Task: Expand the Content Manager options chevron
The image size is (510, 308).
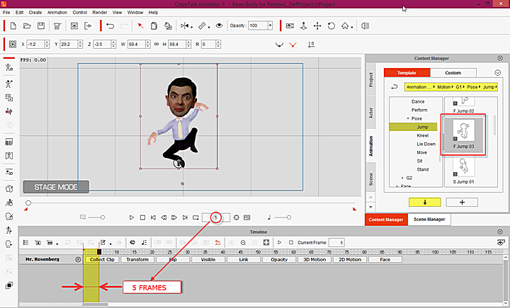Action: [x=498, y=72]
